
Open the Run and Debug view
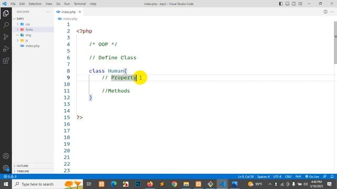(6, 49)
